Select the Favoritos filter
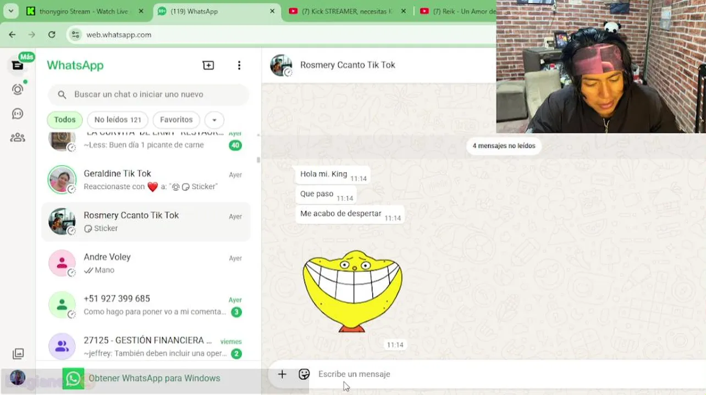This screenshot has height=395, width=706. (176, 120)
